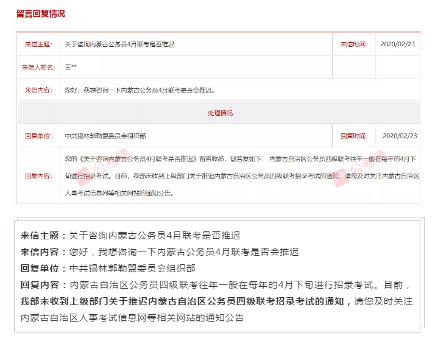Click the summary line 内蒙古自治区人事考试信息网等相关网站的通知公告
The image size is (435, 338).
(x=132, y=317)
